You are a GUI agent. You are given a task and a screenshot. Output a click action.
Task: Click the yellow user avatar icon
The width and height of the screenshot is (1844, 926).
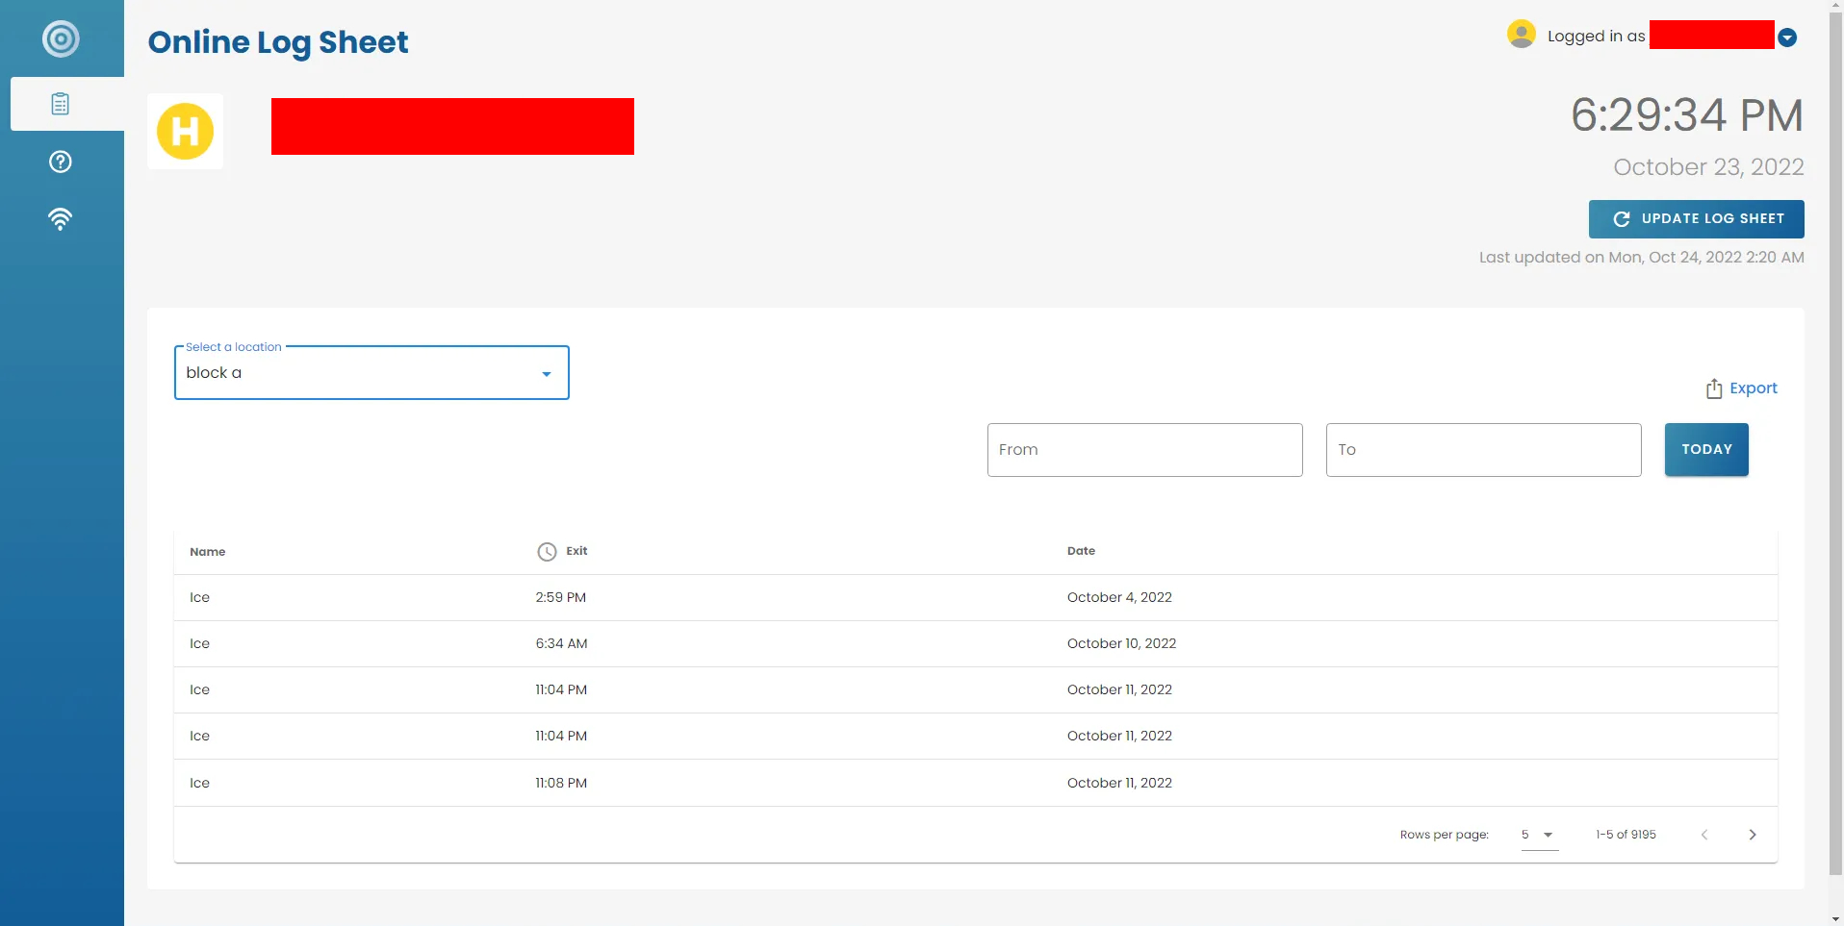click(x=1521, y=35)
